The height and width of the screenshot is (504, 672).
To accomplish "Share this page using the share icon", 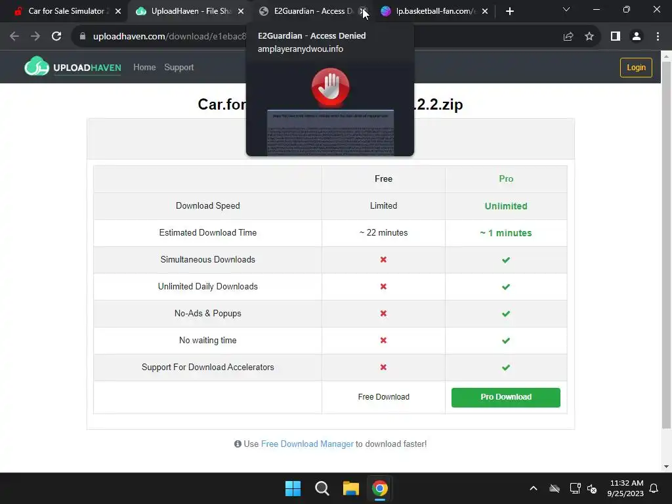I will click(x=568, y=37).
